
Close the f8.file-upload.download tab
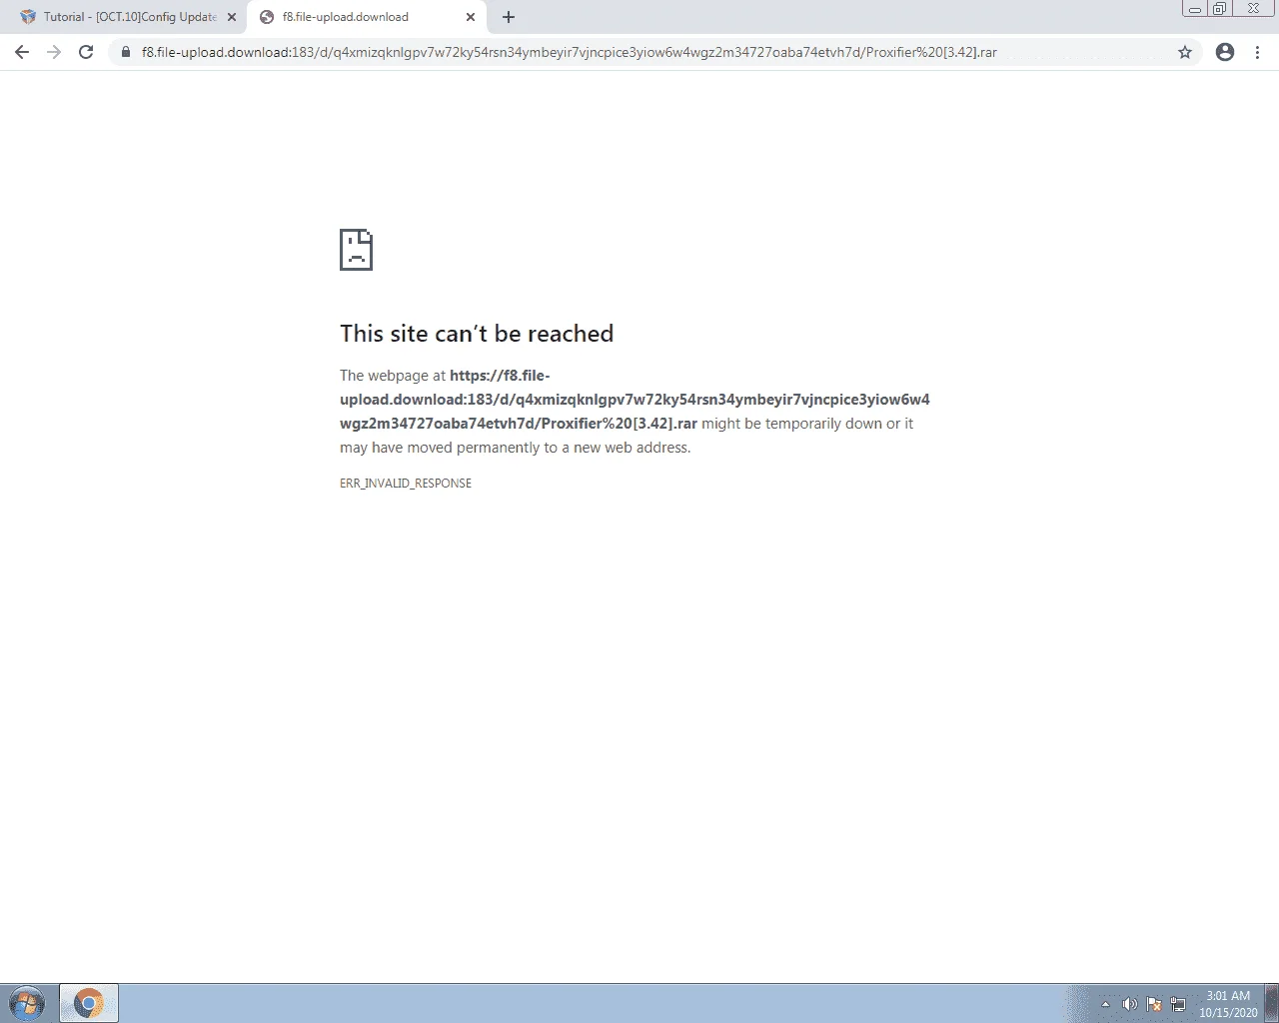pos(471,17)
